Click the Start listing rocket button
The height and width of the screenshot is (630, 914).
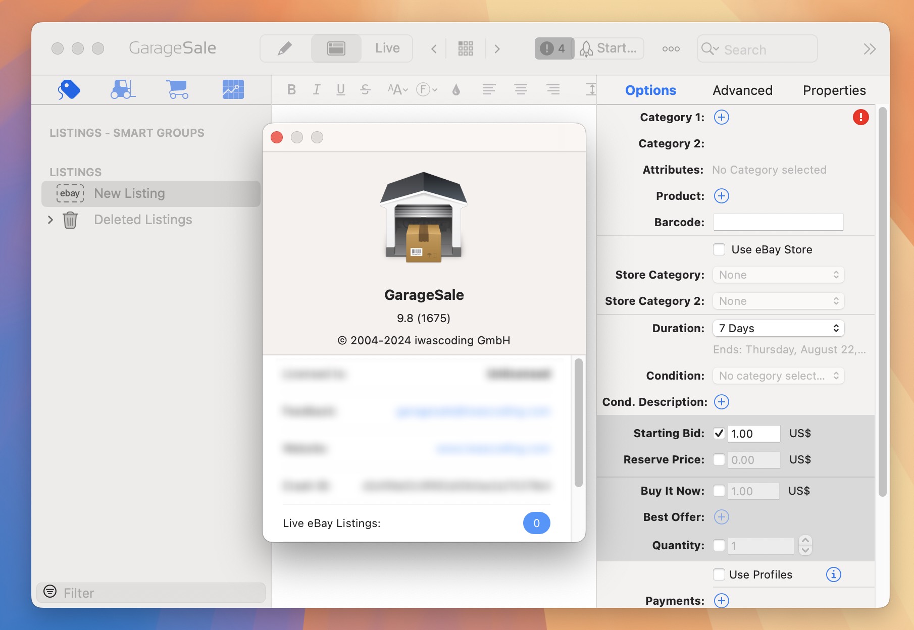tap(609, 48)
